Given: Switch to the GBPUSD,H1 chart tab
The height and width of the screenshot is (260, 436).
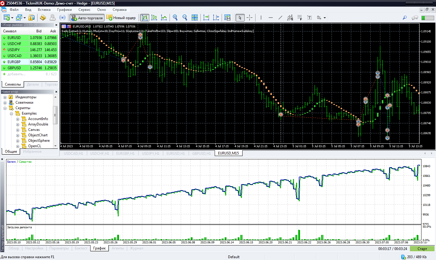Looking at the screenshot, I should [201, 153].
